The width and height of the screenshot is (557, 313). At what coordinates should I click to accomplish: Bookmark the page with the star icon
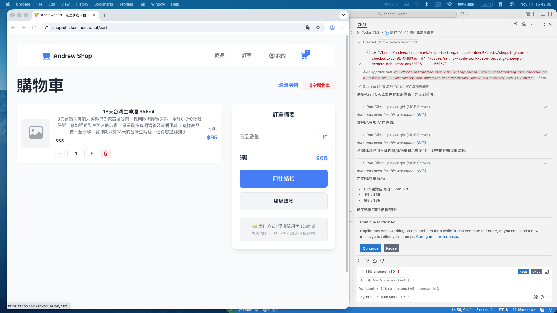click(318, 28)
